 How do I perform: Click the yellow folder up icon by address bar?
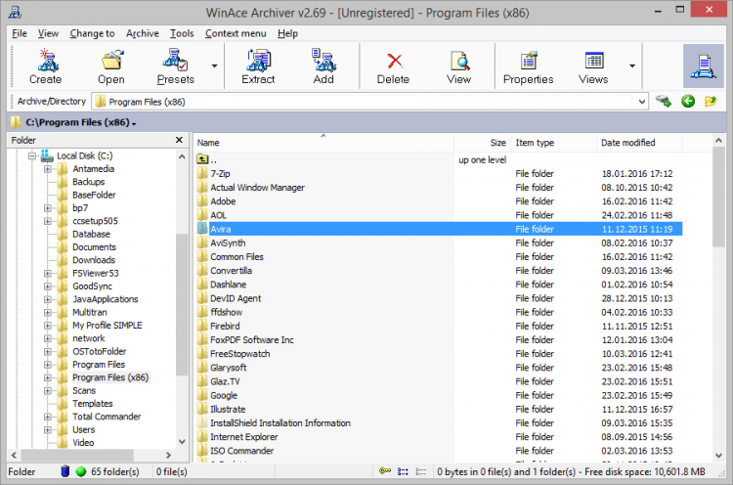[x=711, y=101]
